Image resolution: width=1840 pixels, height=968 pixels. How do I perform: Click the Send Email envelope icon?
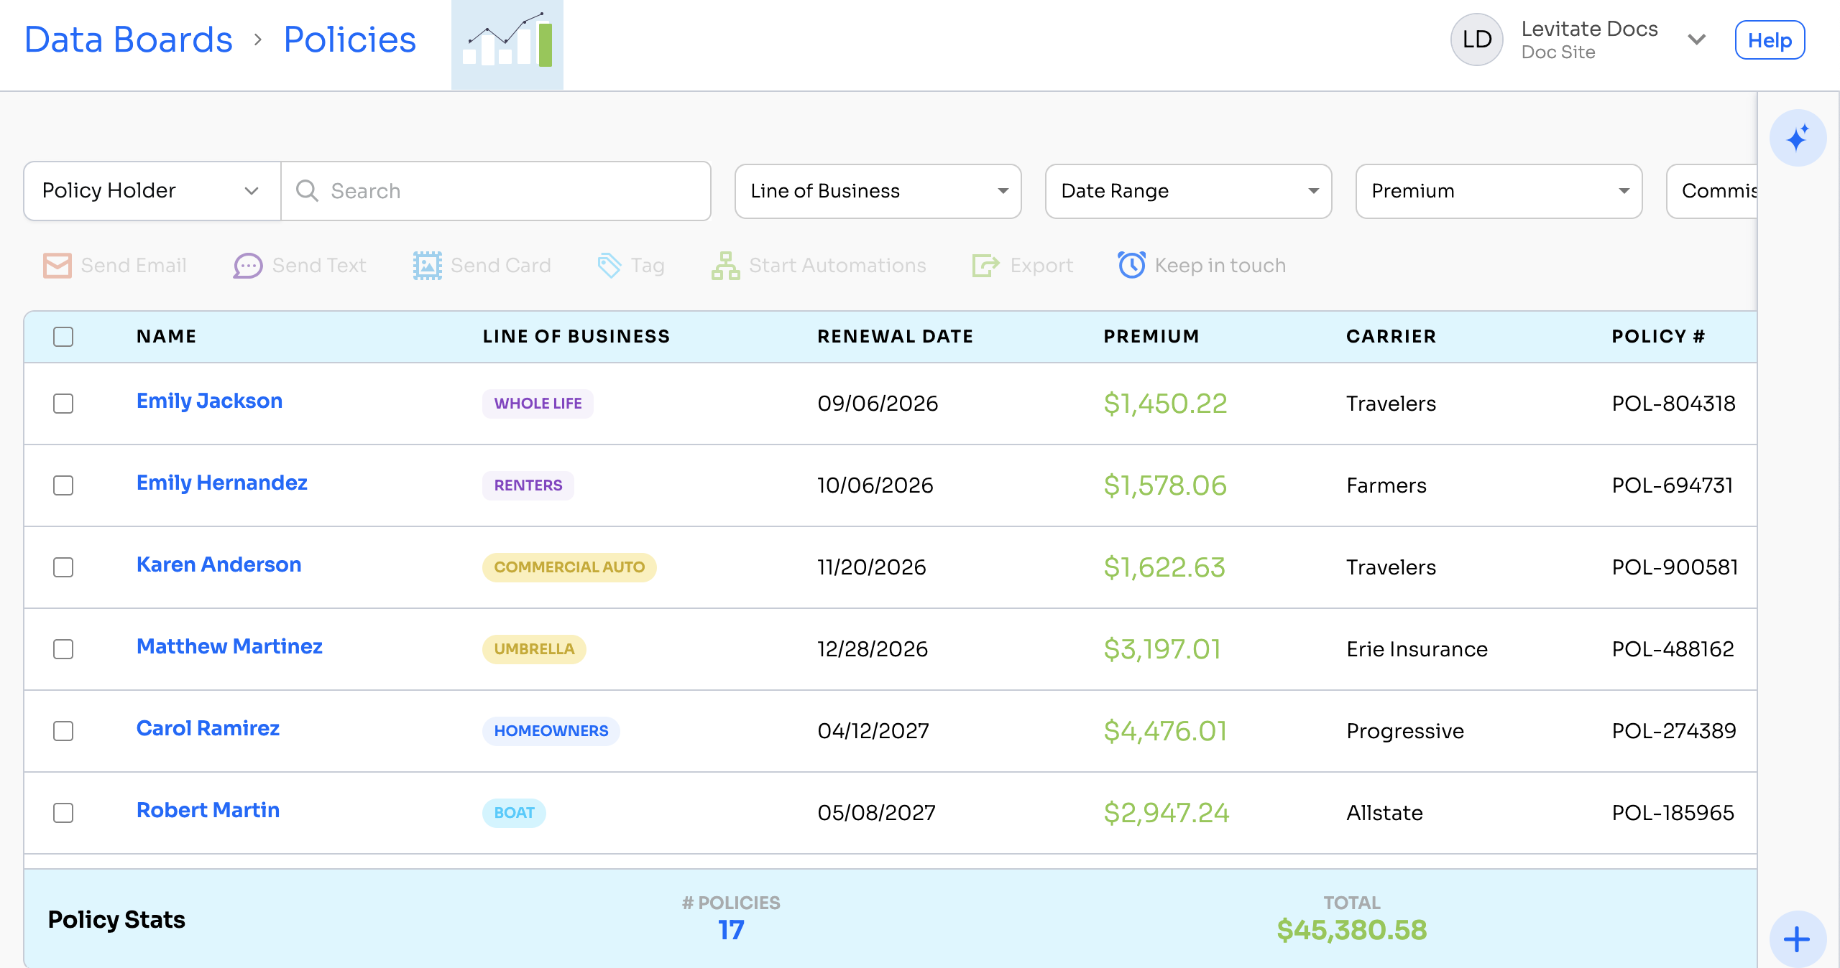pos(57,266)
